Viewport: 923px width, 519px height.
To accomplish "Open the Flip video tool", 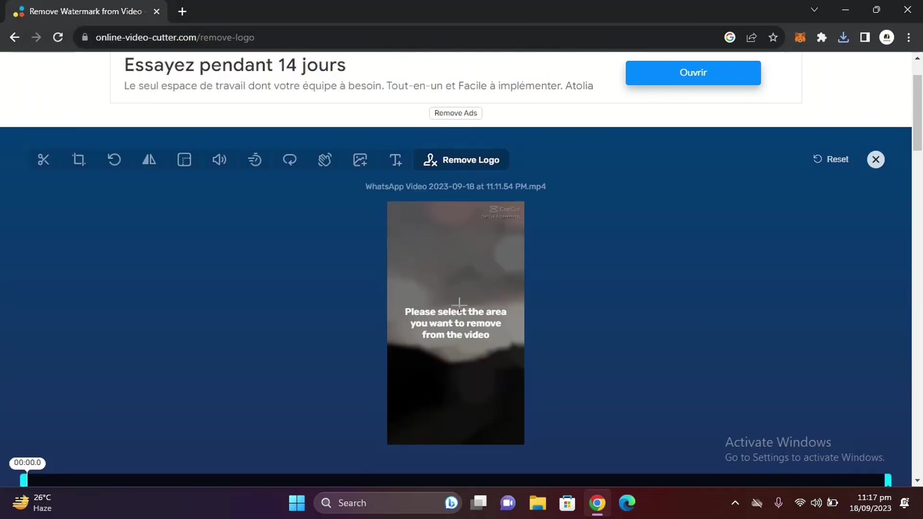I will pyautogui.click(x=149, y=160).
